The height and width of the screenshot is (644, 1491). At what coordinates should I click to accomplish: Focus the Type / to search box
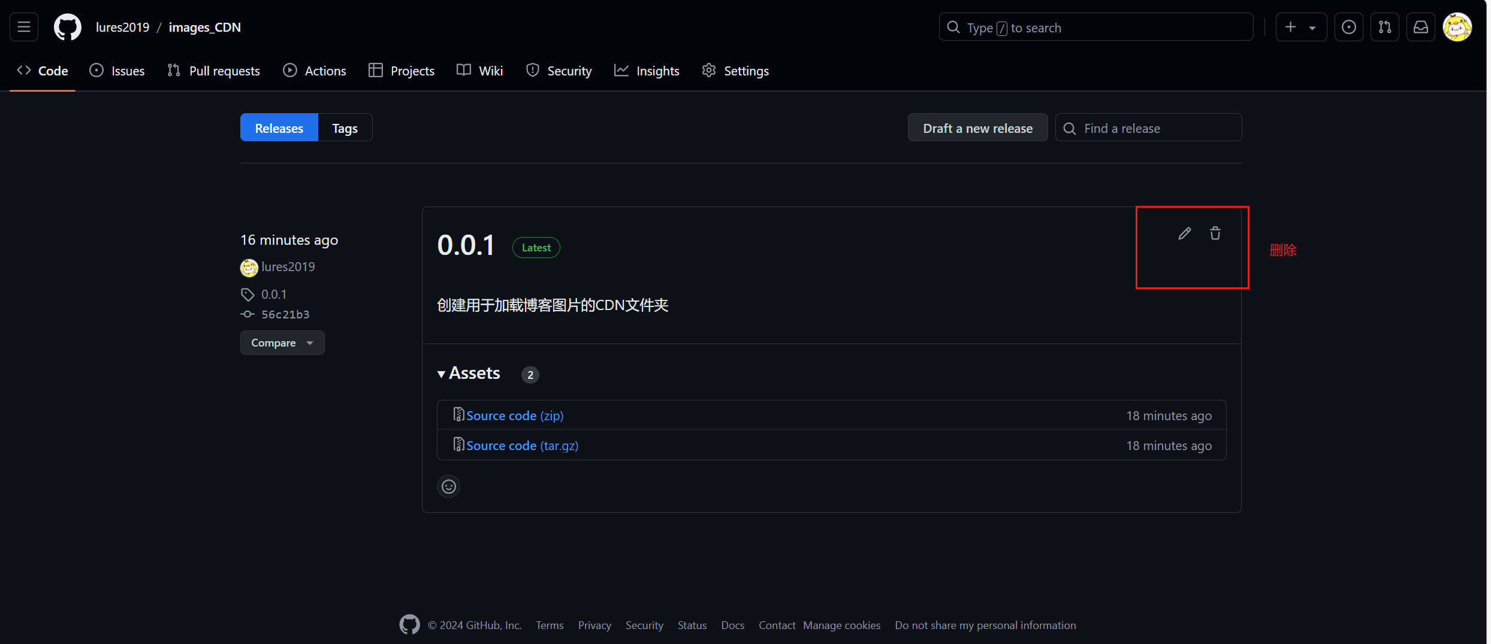coord(1097,27)
